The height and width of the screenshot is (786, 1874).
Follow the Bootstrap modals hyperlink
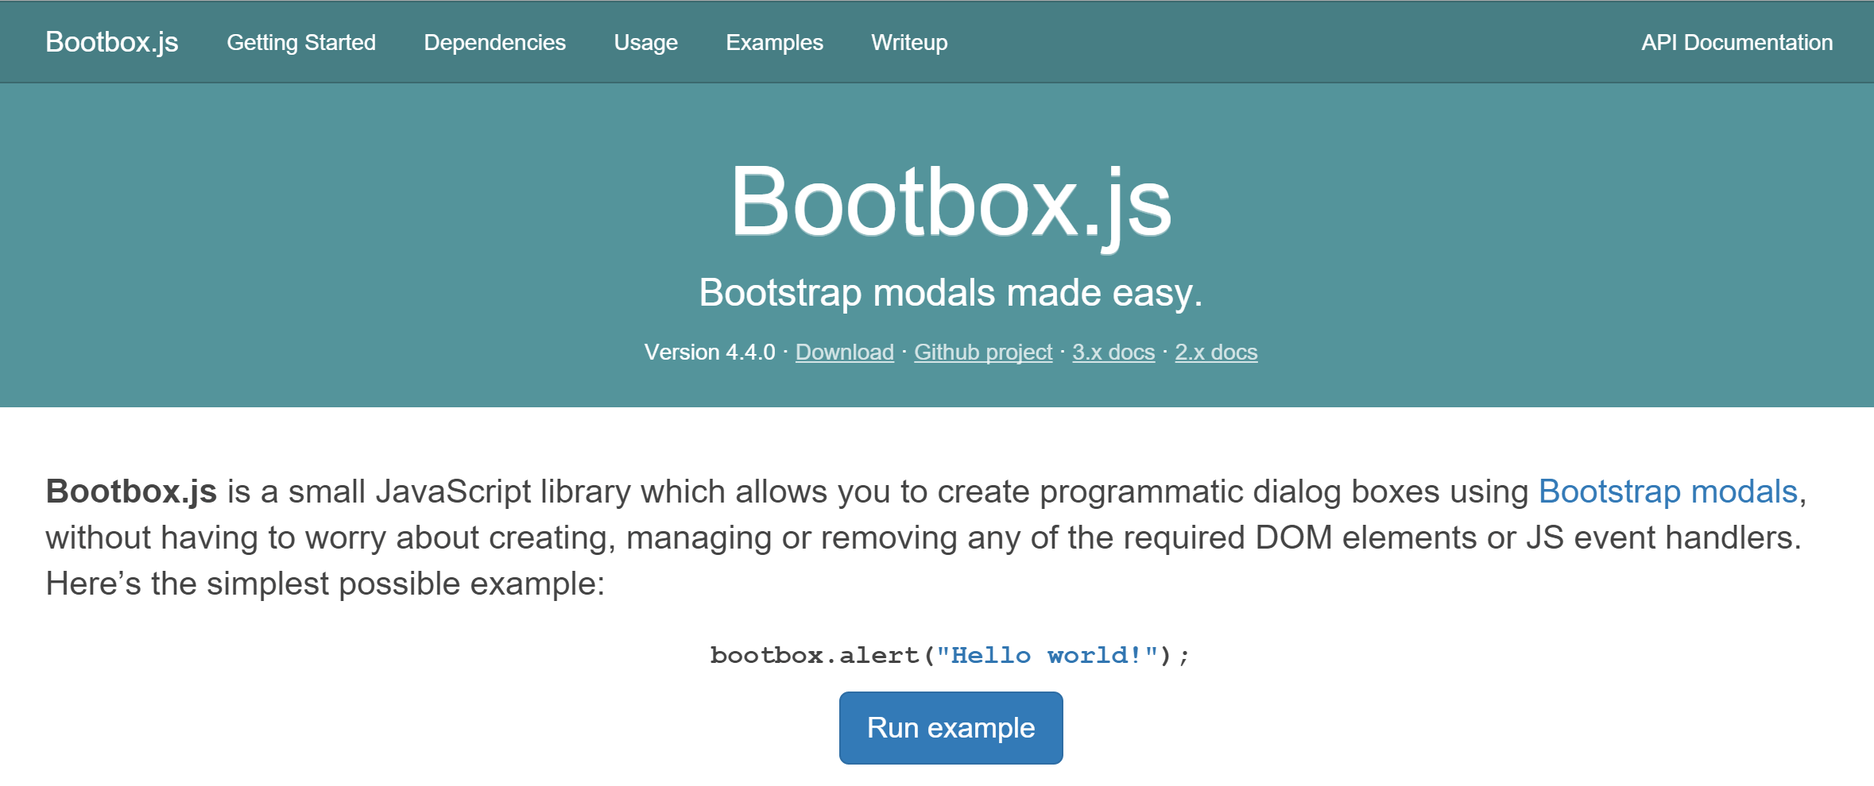pos(1668,491)
